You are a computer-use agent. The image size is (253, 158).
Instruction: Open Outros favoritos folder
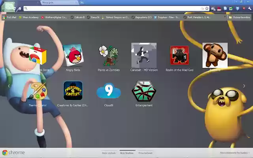pyautogui.click(x=240, y=17)
